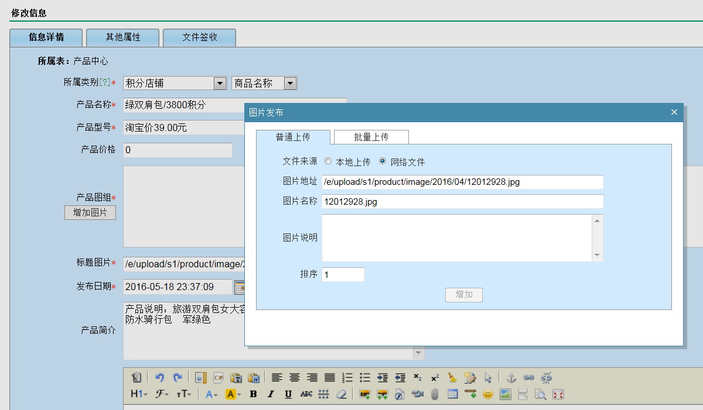
Task: Select the 本地上传 radio button
Action: [328, 161]
